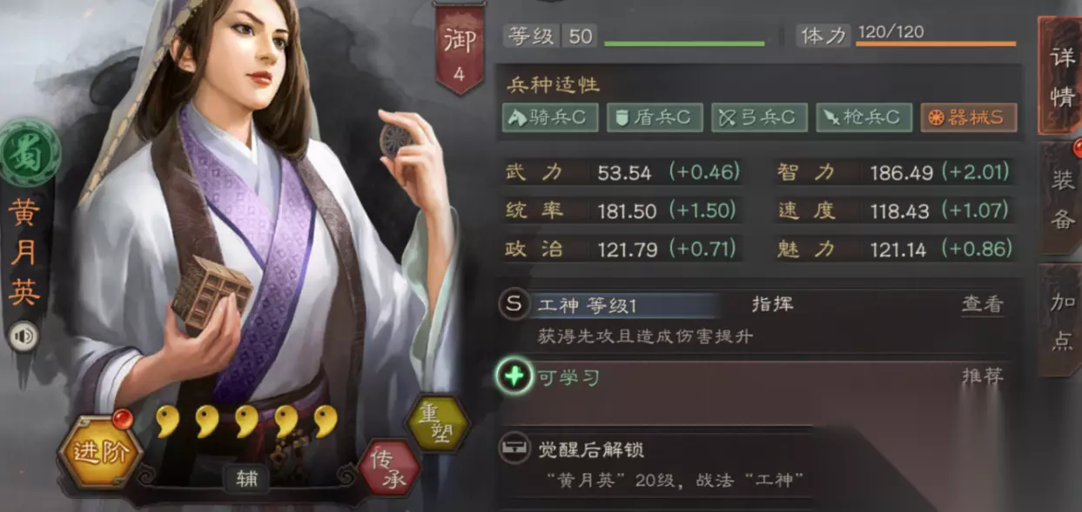
Task: Select the 弓兵C troop aptitude
Action: click(x=759, y=118)
